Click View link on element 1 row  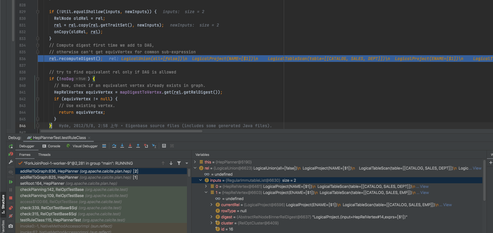[425, 192]
